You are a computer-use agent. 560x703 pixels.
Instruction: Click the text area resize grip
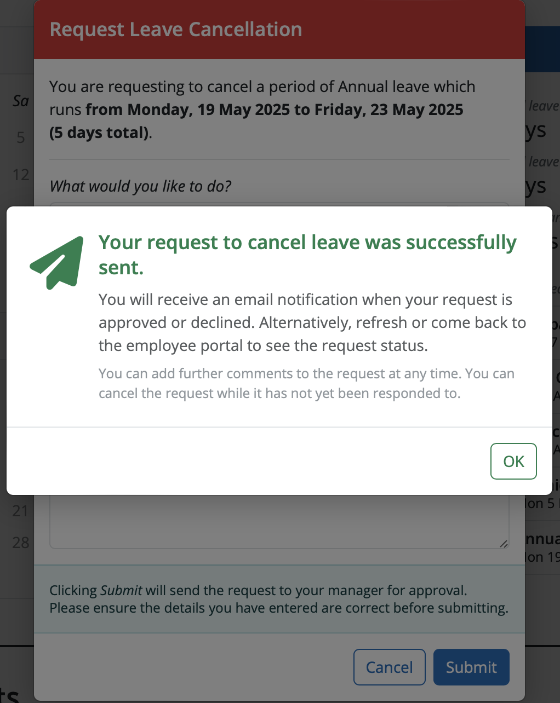pos(504,543)
